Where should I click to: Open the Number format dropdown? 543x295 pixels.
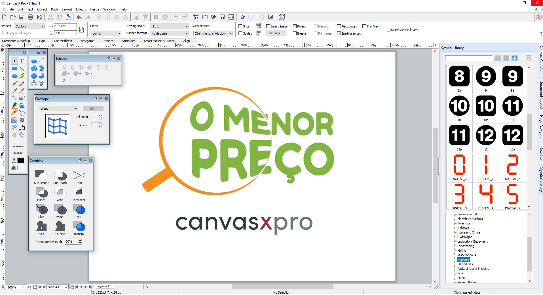tap(169, 33)
